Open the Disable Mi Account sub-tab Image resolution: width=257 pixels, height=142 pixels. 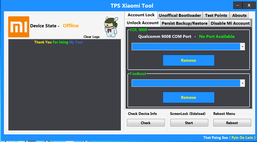(230, 23)
